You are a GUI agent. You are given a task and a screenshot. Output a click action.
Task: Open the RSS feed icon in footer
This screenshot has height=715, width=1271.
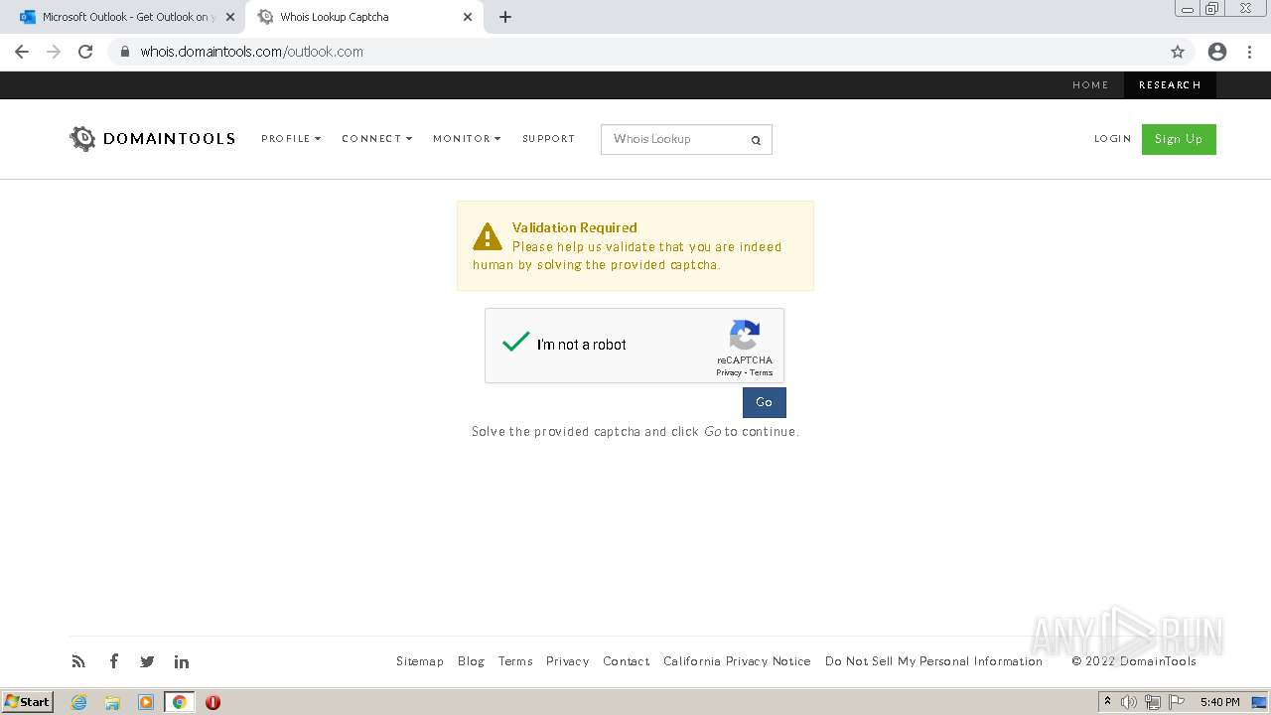coord(78,661)
